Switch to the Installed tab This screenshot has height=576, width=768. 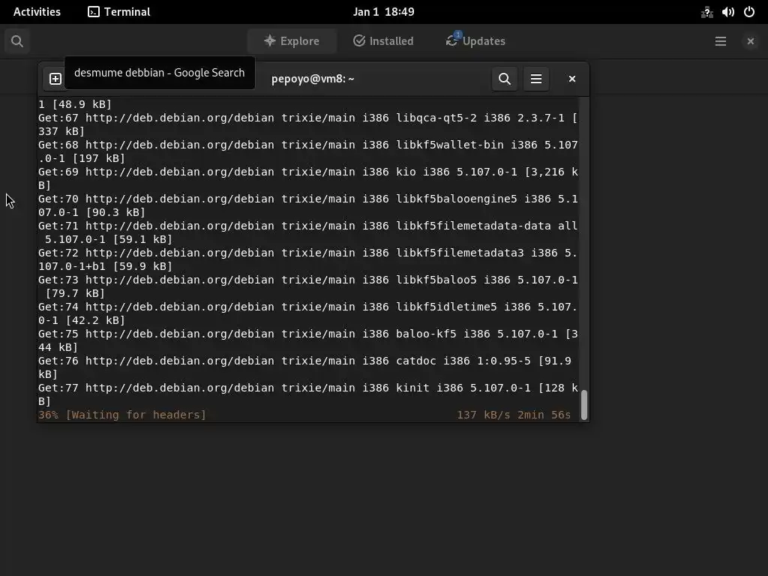pyautogui.click(x=383, y=41)
